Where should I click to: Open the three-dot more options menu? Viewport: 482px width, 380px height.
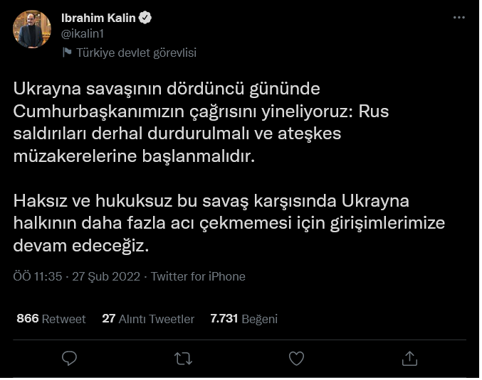click(459, 18)
